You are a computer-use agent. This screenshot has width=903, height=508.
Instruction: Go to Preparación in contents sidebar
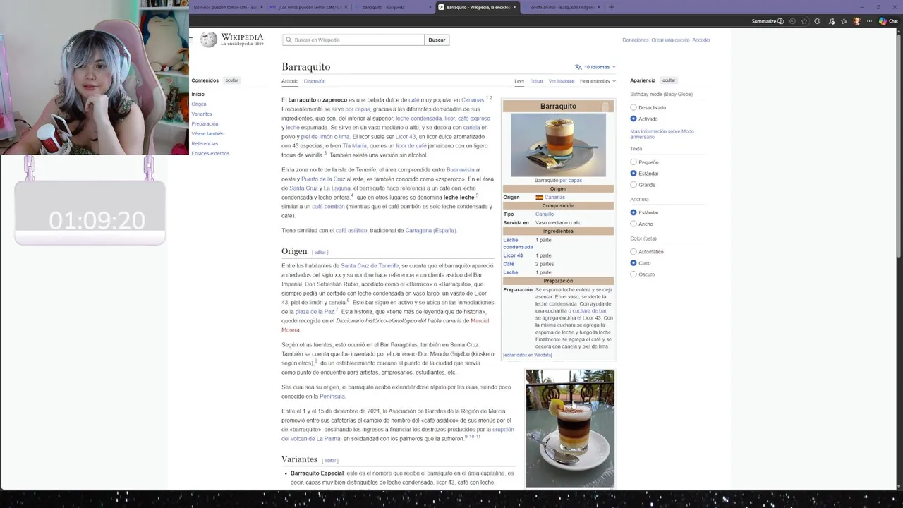205,124
